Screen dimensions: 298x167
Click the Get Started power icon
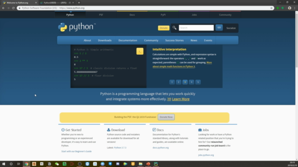pos(63,130)
